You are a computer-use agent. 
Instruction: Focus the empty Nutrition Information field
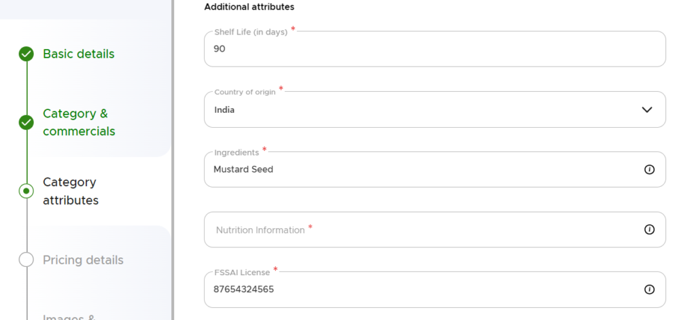tap(421, 230)
